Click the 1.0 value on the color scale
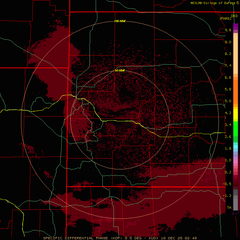This screenshot has height=240, width=240. tap(228, 160)
